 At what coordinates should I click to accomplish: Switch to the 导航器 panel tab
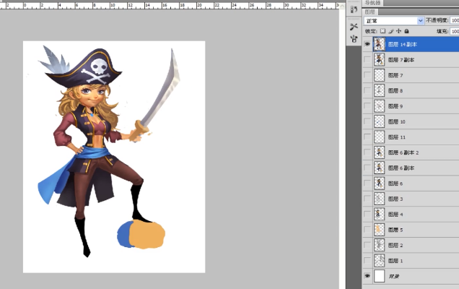pos(372,3)
